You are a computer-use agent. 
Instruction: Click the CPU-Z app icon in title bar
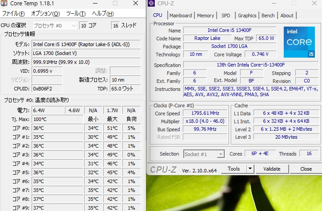click(x=151, y=3)
